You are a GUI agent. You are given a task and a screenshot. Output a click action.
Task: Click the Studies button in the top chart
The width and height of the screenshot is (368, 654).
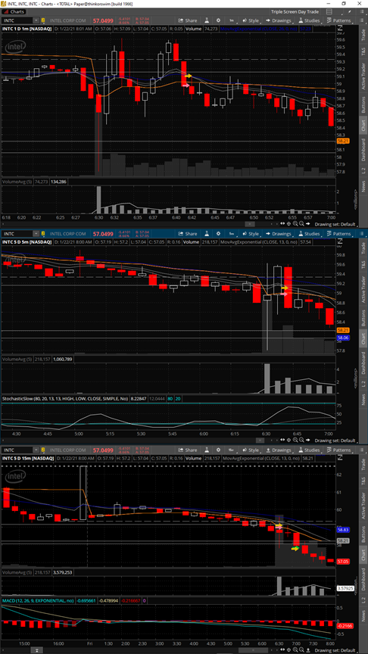tap(308, 20)
